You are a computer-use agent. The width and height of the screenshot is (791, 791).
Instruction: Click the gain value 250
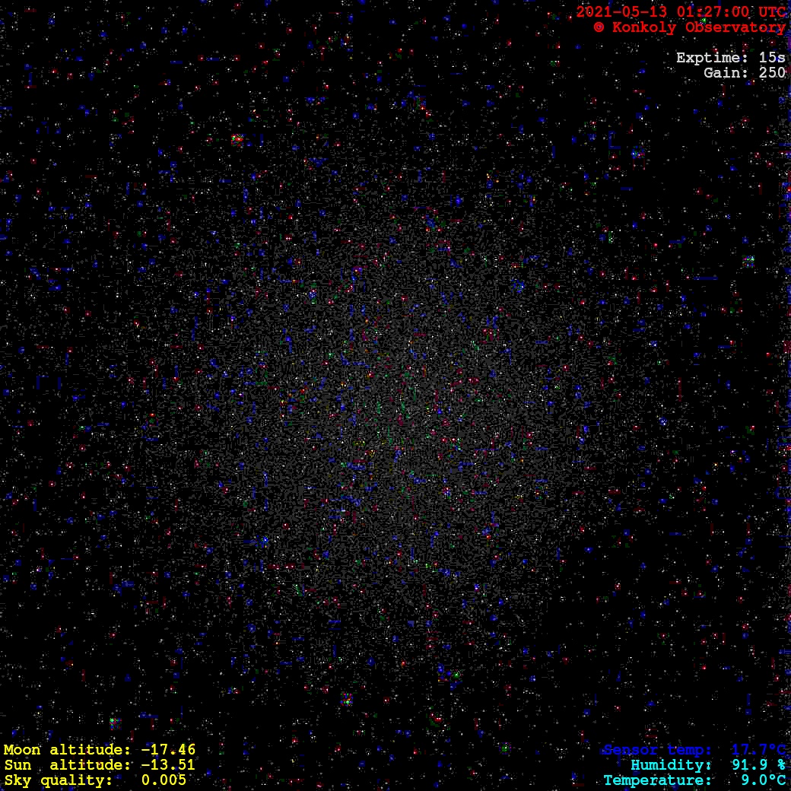coord(772,73)
